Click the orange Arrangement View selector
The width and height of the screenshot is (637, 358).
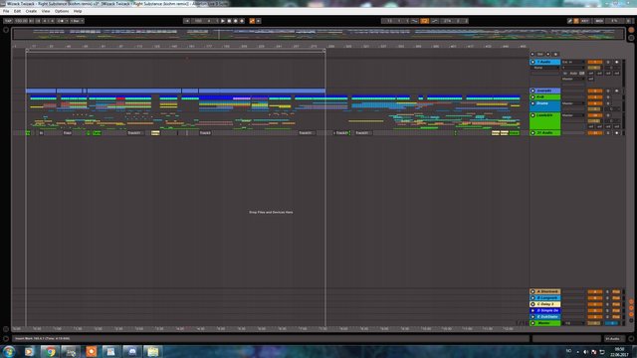click(x=631, y=30)
